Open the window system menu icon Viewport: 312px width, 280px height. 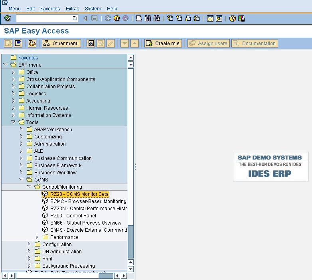(5, 2)
